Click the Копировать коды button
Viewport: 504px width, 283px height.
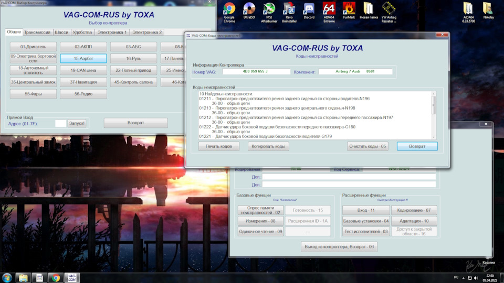[x=268, y=146]
